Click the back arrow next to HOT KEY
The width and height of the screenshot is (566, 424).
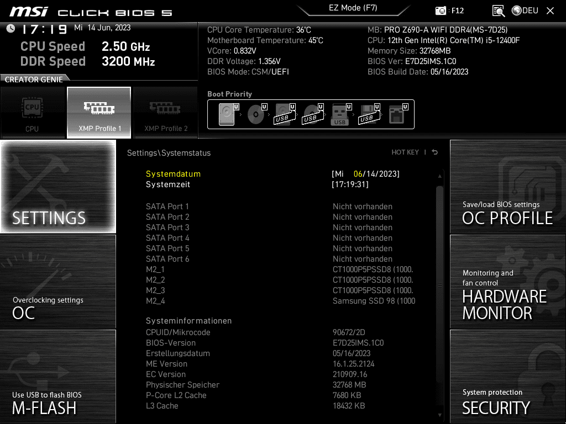435,152
